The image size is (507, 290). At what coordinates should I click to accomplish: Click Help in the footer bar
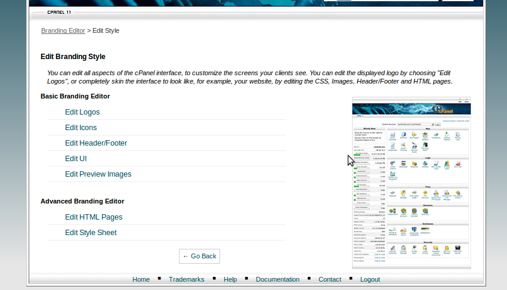[230, 279]
